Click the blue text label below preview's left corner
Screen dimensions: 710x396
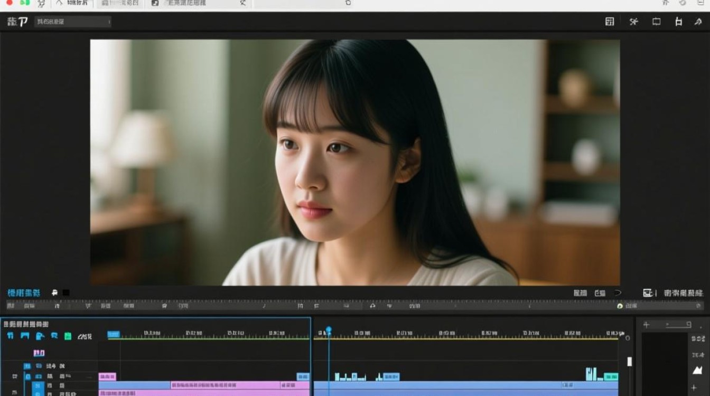[x=24, y=293]
